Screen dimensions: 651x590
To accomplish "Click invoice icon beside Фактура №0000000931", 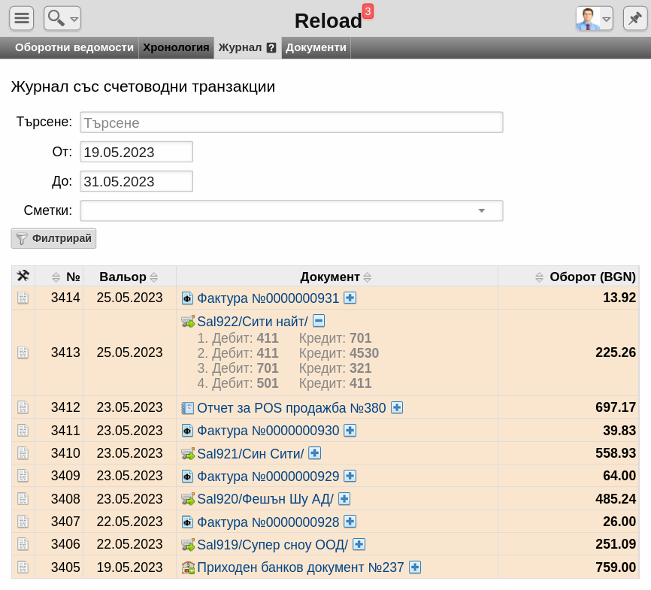I will pos(188,298).
